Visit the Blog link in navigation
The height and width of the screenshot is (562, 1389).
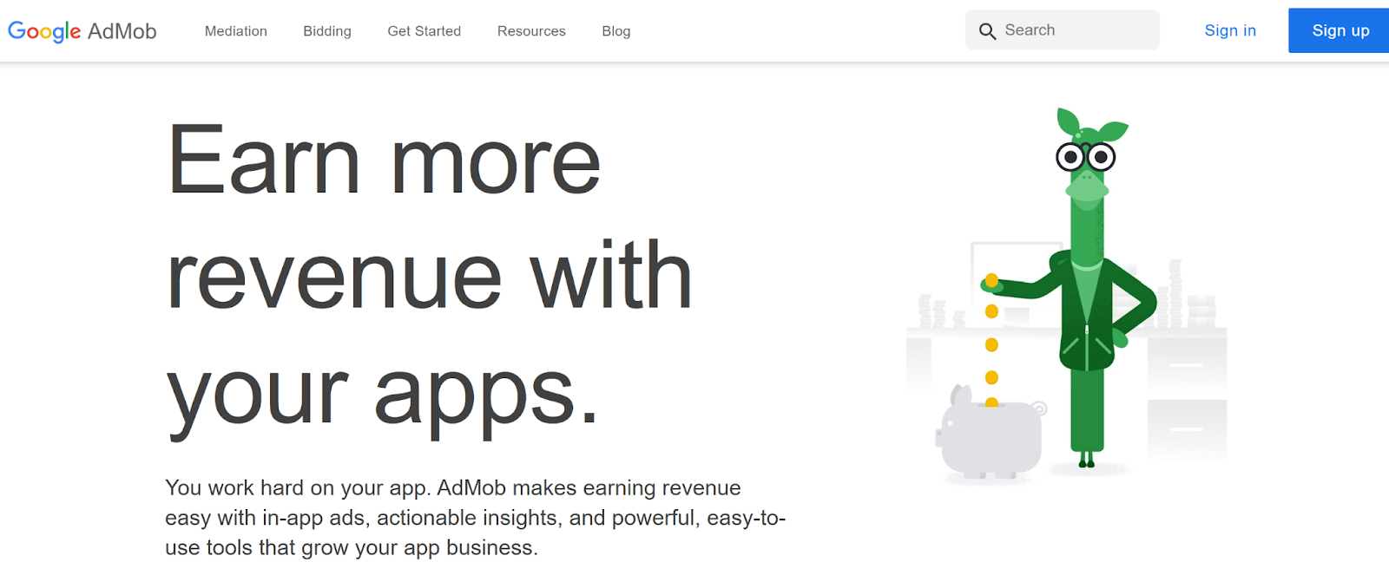(616, 31)
